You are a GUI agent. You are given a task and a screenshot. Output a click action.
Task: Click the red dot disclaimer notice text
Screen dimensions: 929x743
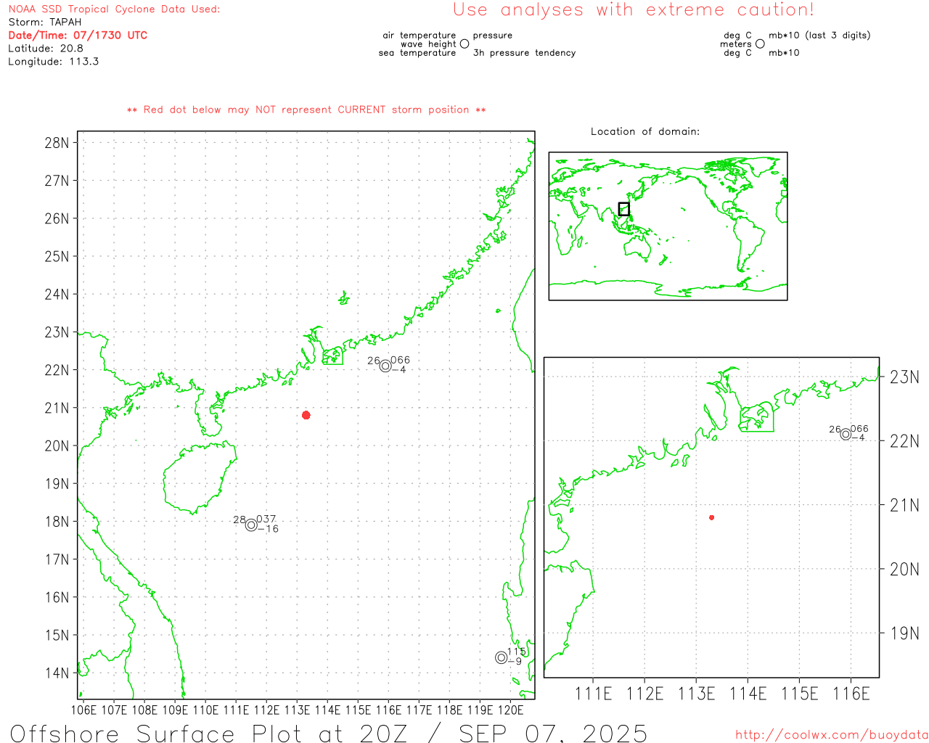[306, 110]
